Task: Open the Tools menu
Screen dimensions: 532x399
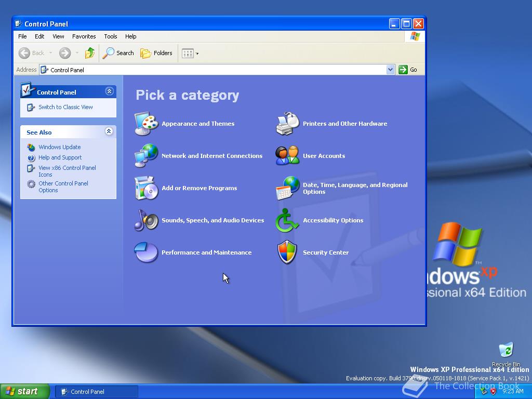Action: (x=111, y=36)
